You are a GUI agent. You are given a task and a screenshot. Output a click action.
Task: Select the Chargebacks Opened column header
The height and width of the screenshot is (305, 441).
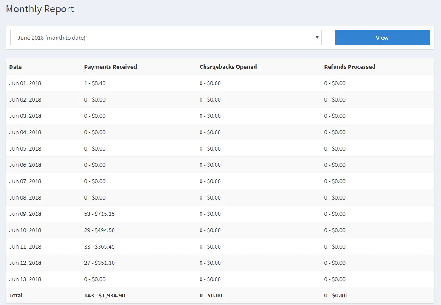(x=228, y=67)
